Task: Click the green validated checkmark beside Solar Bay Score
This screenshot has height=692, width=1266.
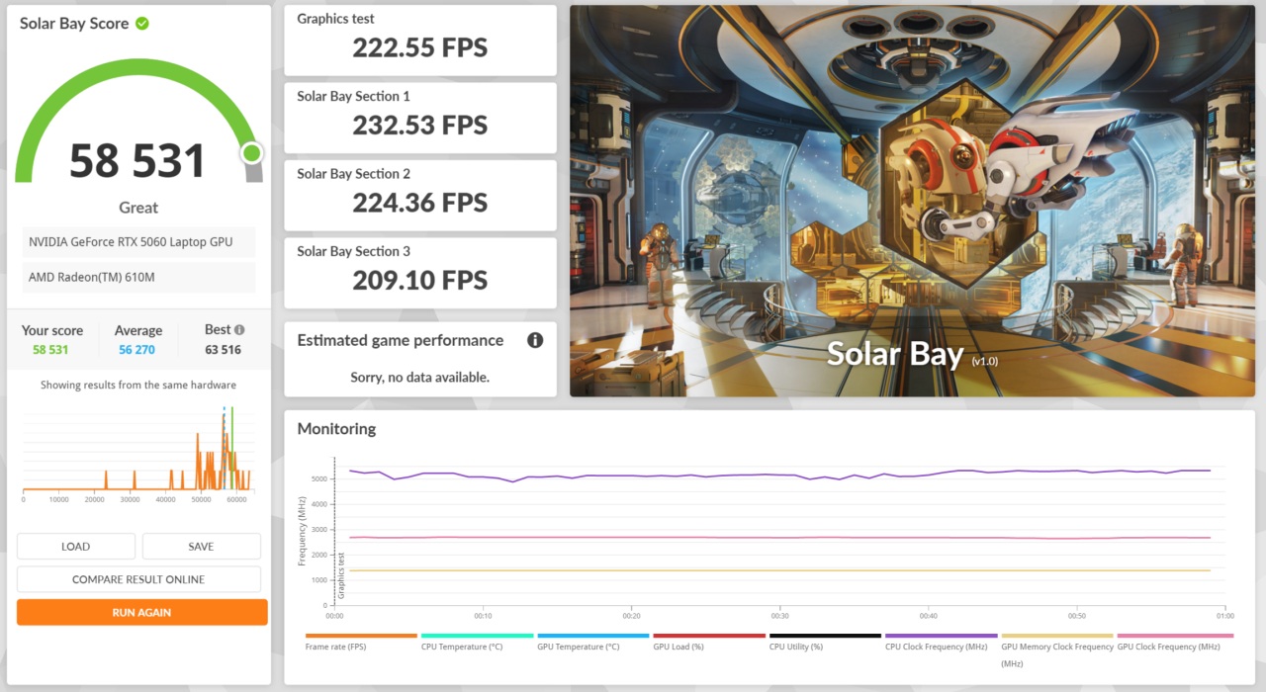Action: click(142, 23)
